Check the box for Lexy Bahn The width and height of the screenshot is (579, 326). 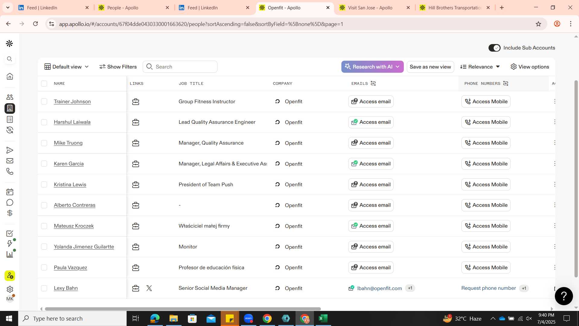pyautogui.click(x=44, y=288)
